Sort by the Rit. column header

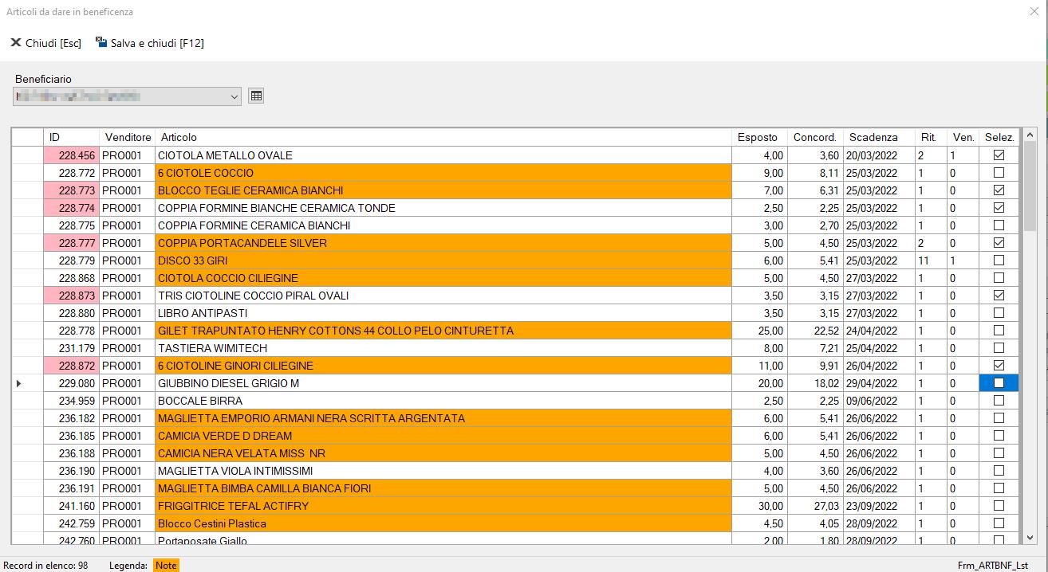pos(931,137)
